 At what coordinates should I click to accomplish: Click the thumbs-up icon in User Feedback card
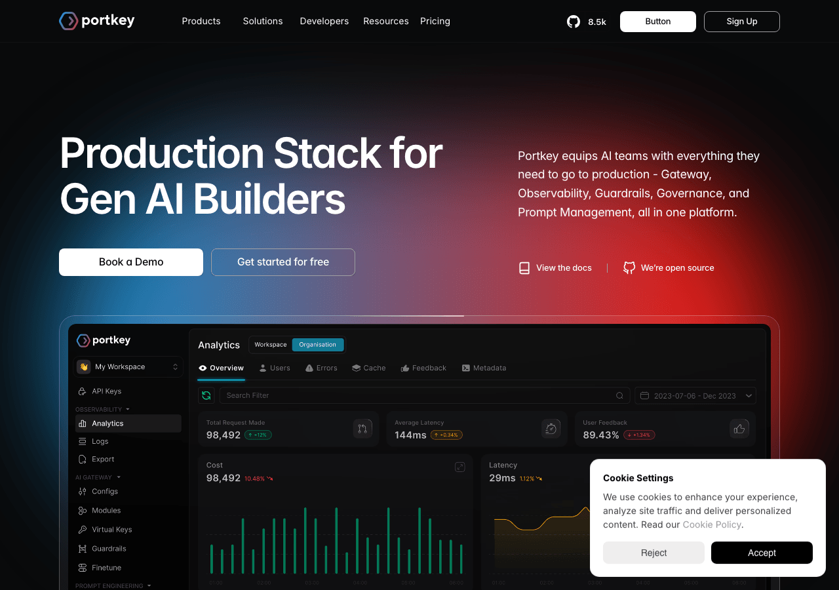739,429
